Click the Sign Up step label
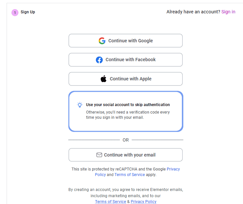Screen dimensions: 243x204 click(x=28, y=12)
